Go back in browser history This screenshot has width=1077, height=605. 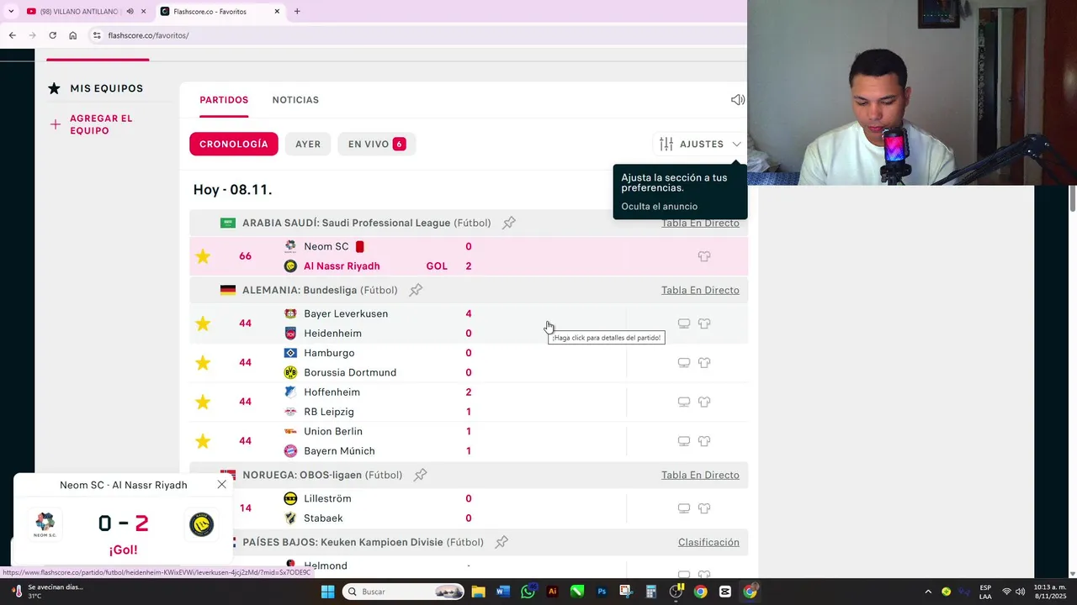(x=12, y=35)
